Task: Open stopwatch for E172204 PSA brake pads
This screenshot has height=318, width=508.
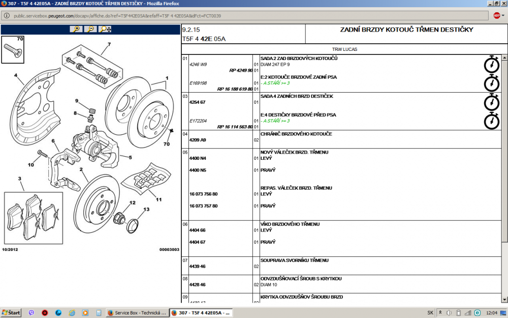Action: [491, 121]
